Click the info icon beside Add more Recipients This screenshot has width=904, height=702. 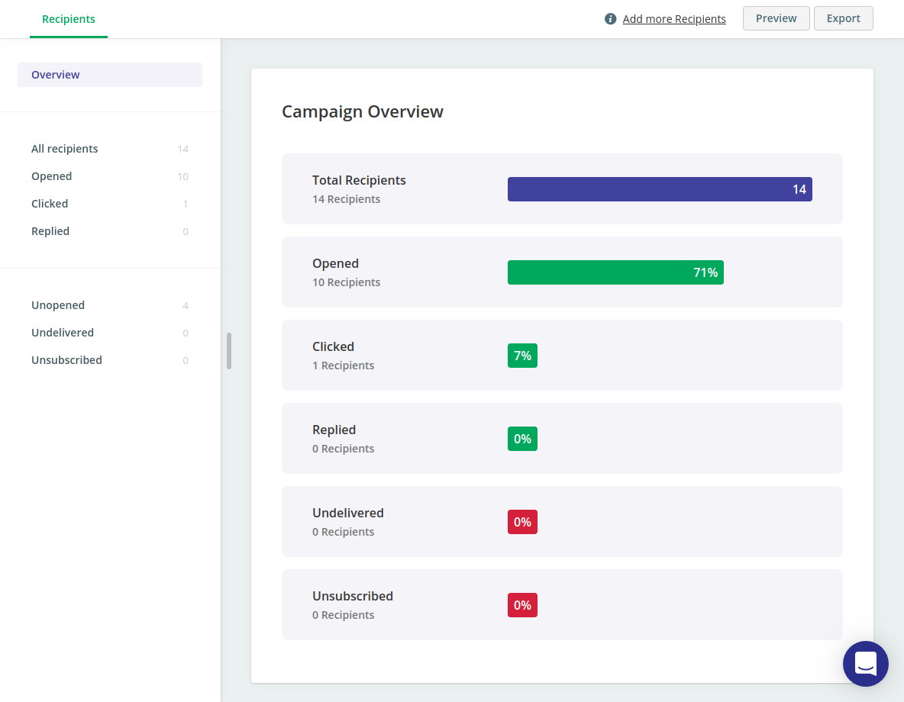610,19
